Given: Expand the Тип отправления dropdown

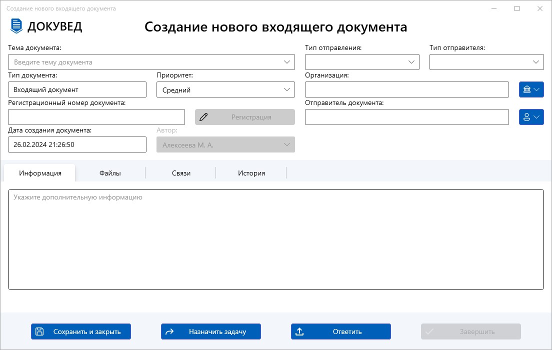Looking at the screenshot, I should coord(411,62).
